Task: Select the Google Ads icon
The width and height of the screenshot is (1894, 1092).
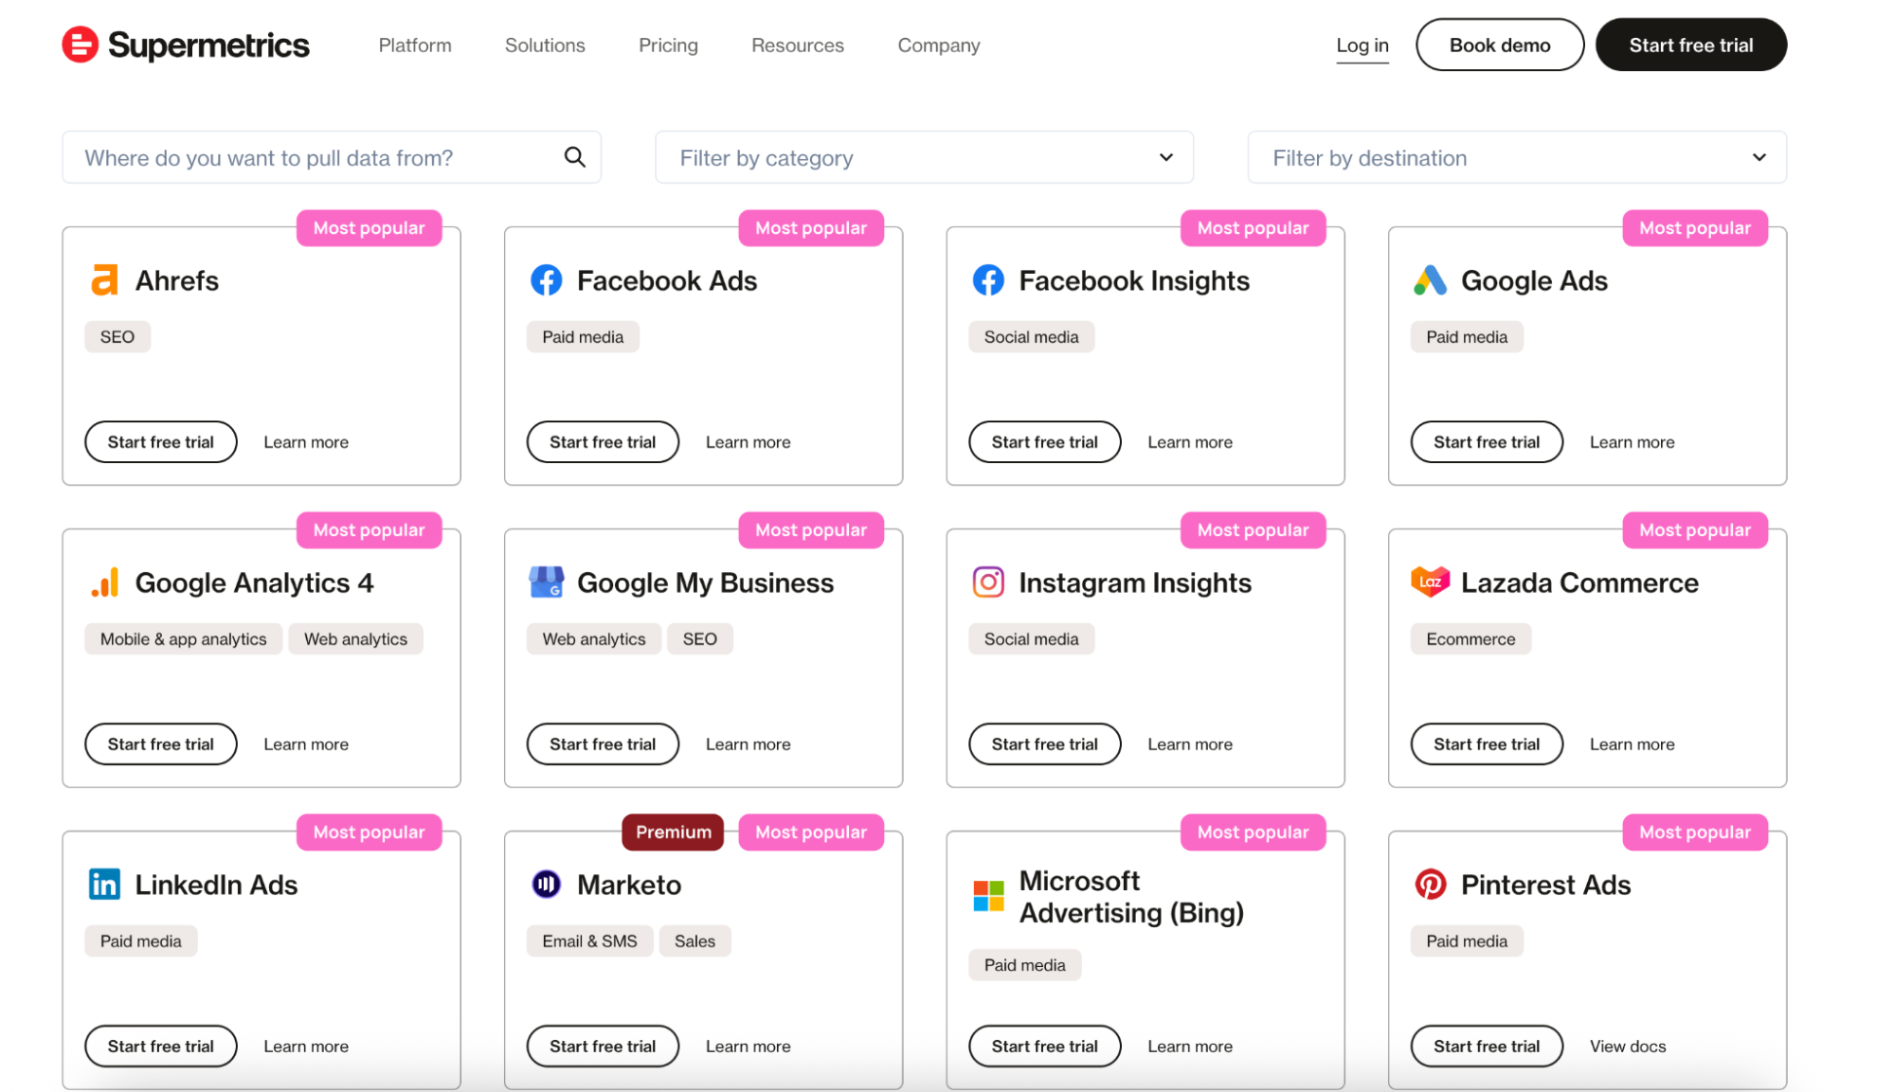Action: pos(1431,279)
